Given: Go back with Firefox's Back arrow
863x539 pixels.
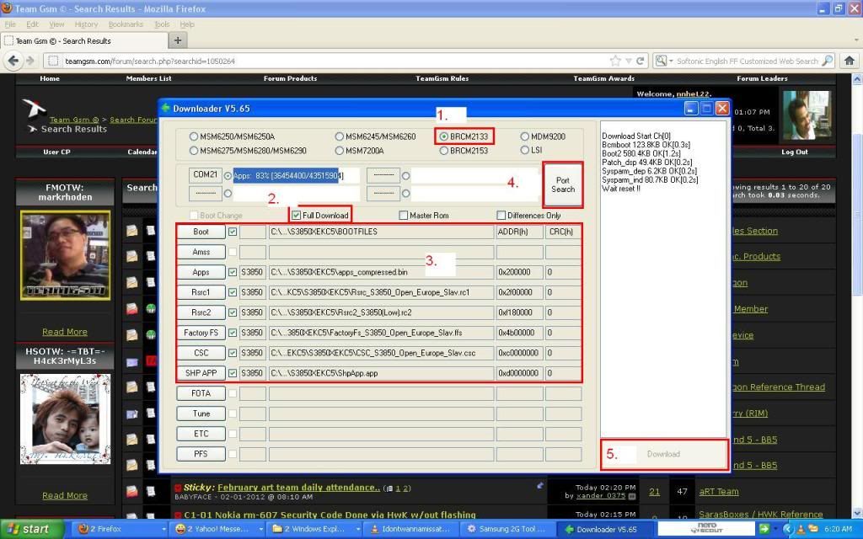Looking at the screenshot, I should (13, 61).
